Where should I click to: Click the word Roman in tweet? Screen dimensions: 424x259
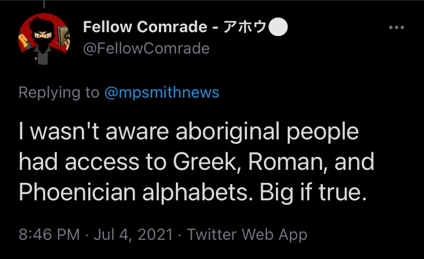tap(288, 162)
